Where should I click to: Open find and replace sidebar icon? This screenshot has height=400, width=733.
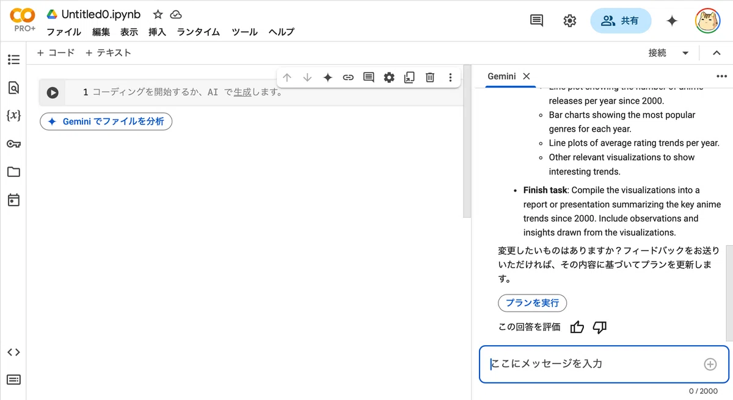click(13, 88)
